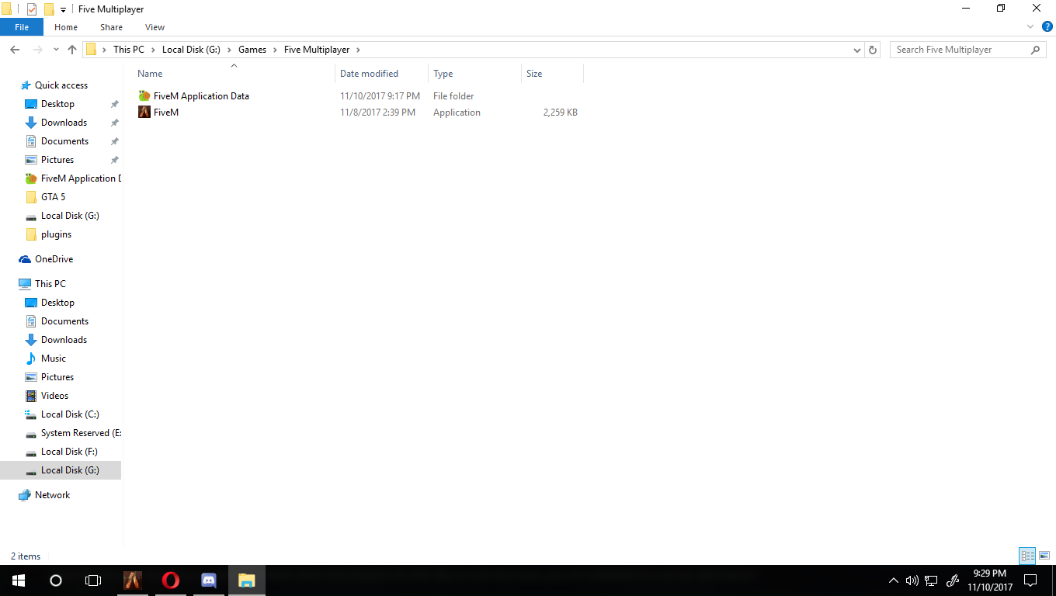Open volume control in system tray
The image size is (1056, 596).
coord(912,580)
